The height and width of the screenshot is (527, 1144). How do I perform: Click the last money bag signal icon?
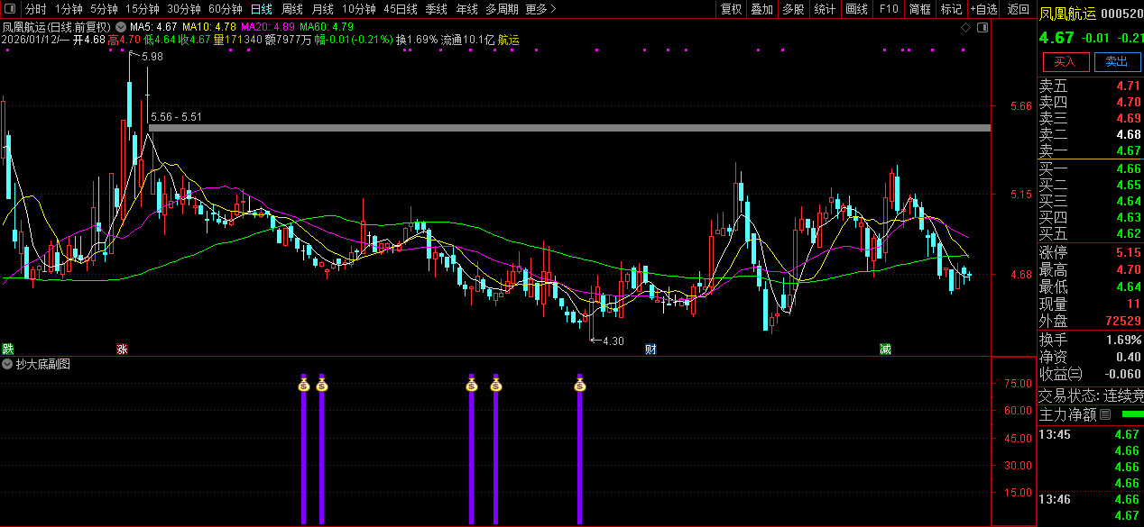tap(580, 386)
